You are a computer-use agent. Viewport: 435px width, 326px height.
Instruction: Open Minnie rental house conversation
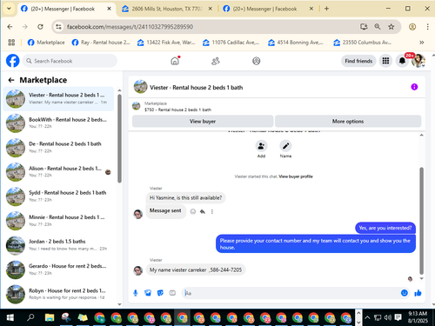coord(58,221)
